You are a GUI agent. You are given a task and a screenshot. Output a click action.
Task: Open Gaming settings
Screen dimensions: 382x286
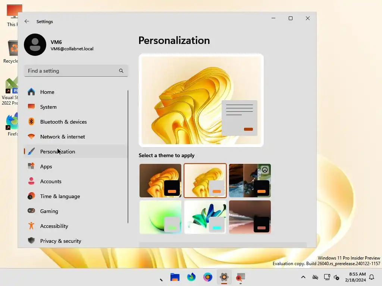pos(75,211)
